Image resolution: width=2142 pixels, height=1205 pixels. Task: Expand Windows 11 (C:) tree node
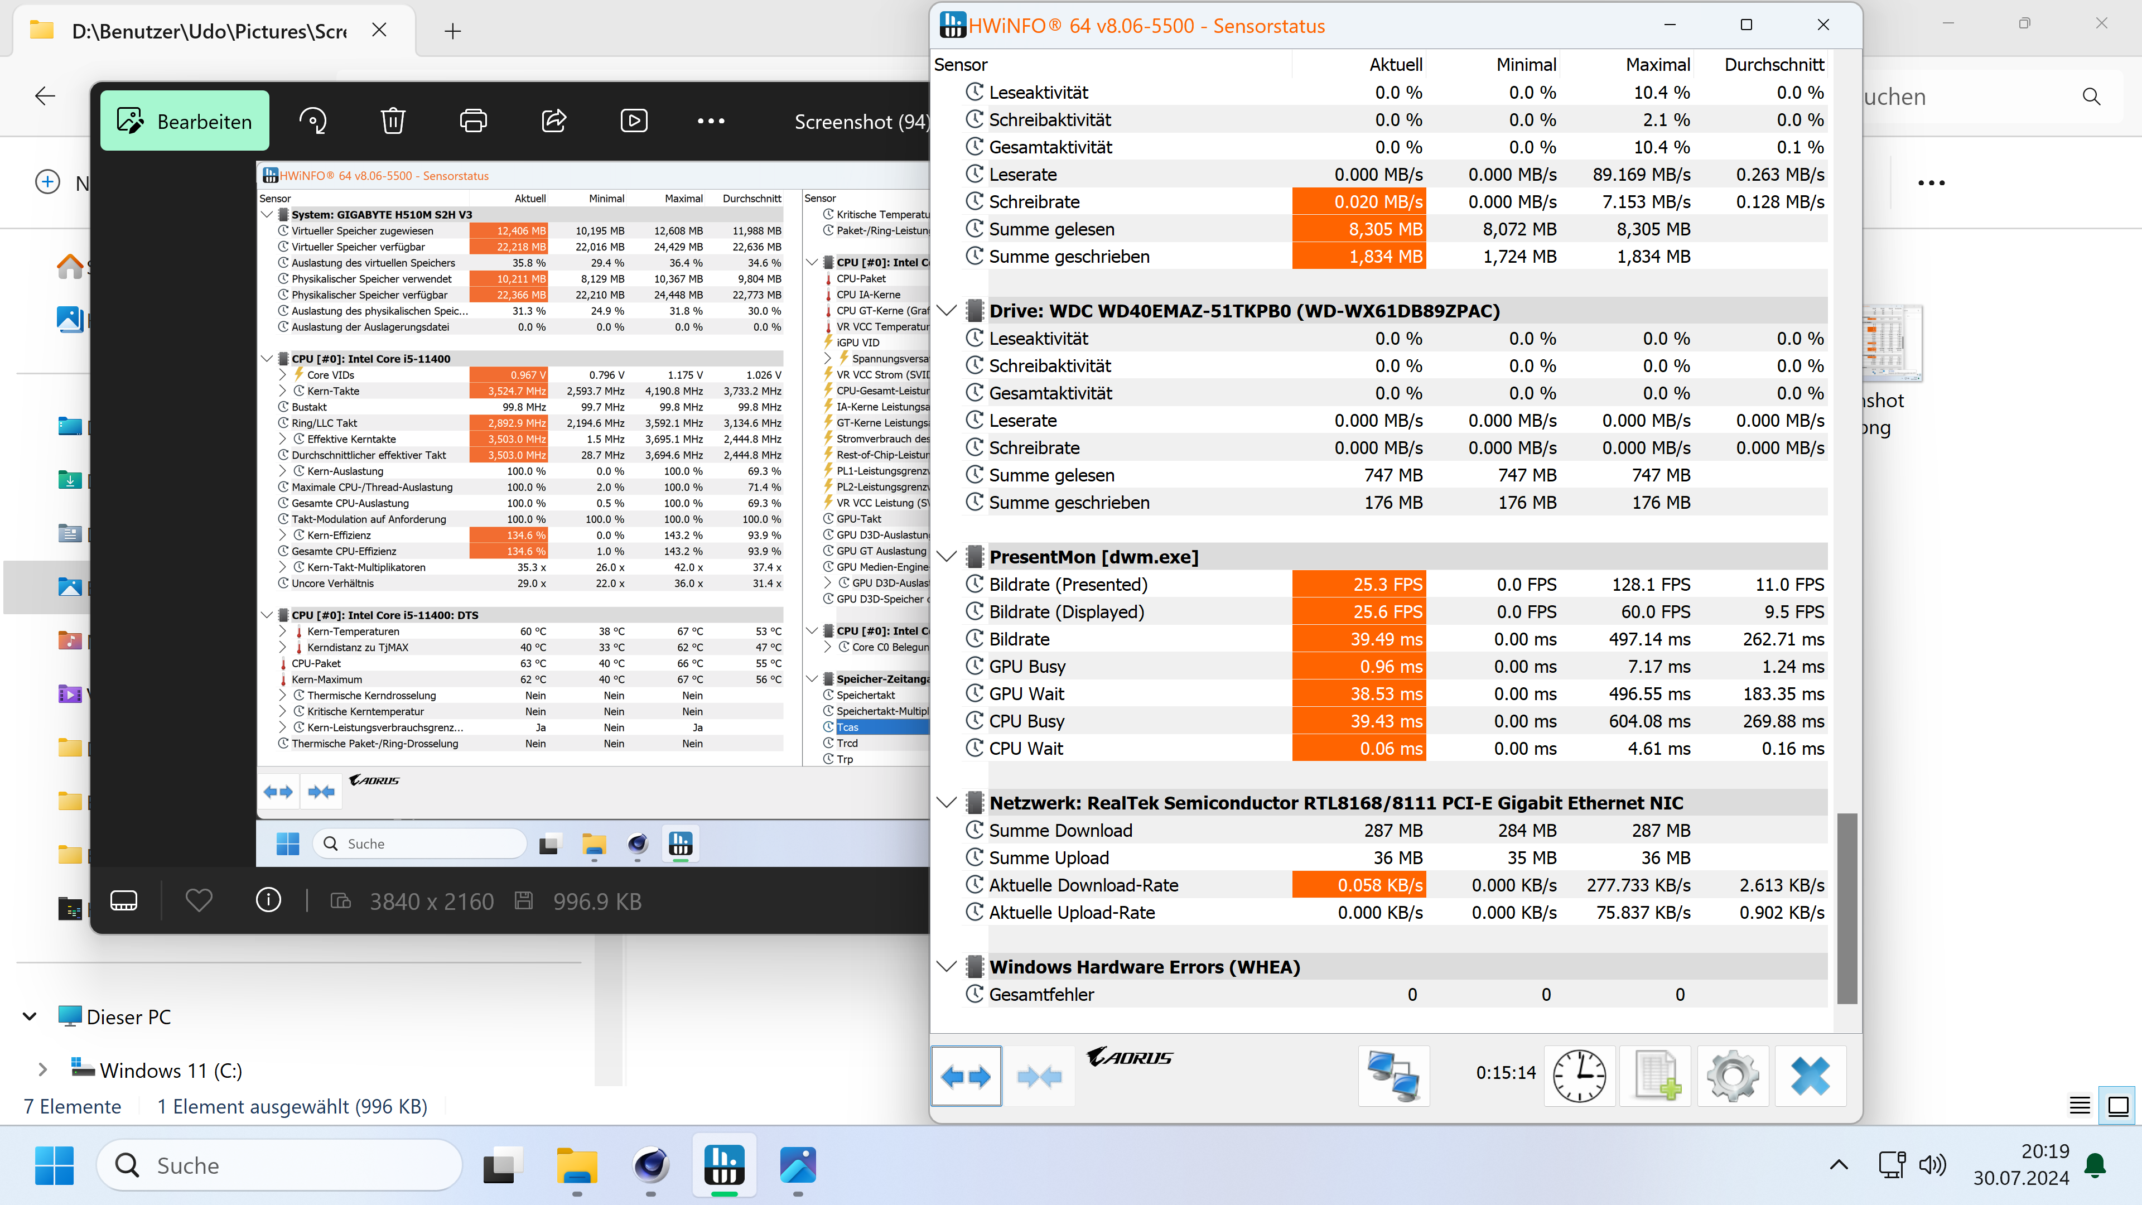coord(42,1071)
